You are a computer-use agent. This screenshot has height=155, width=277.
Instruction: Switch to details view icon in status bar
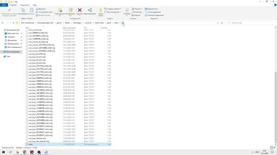[272, 148]
